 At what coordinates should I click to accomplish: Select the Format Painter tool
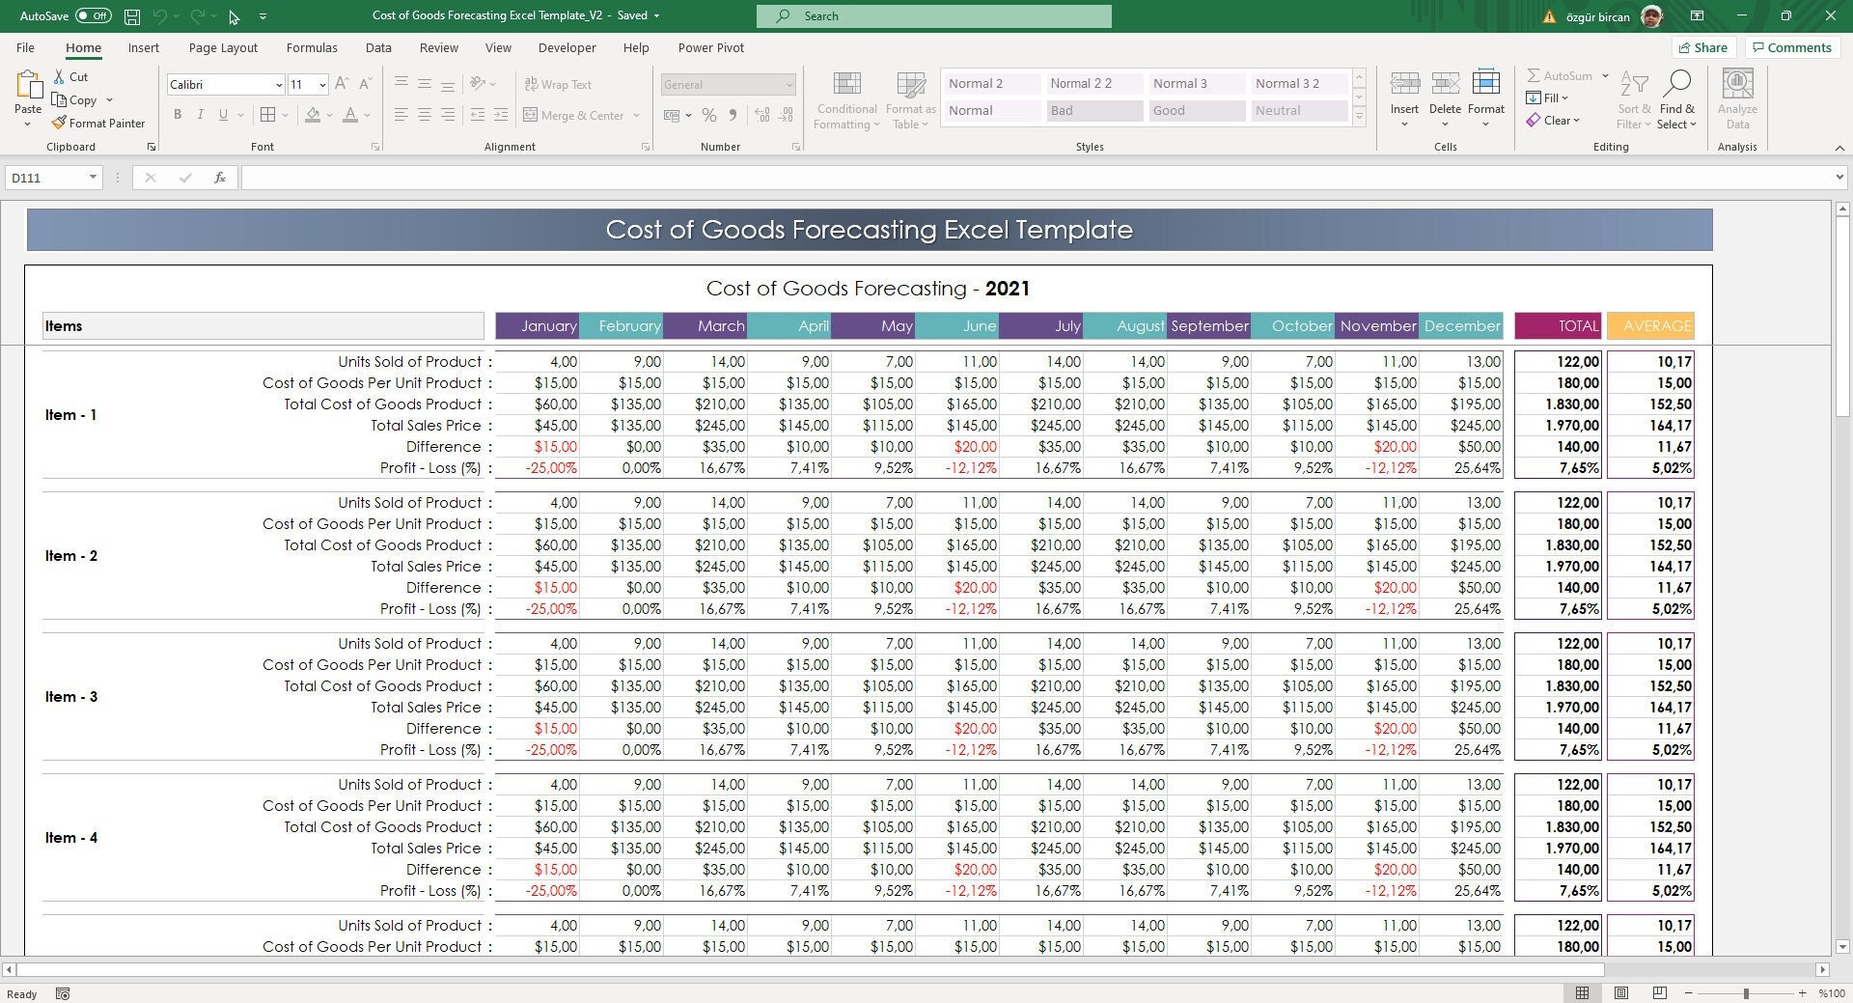click(98, 123)
